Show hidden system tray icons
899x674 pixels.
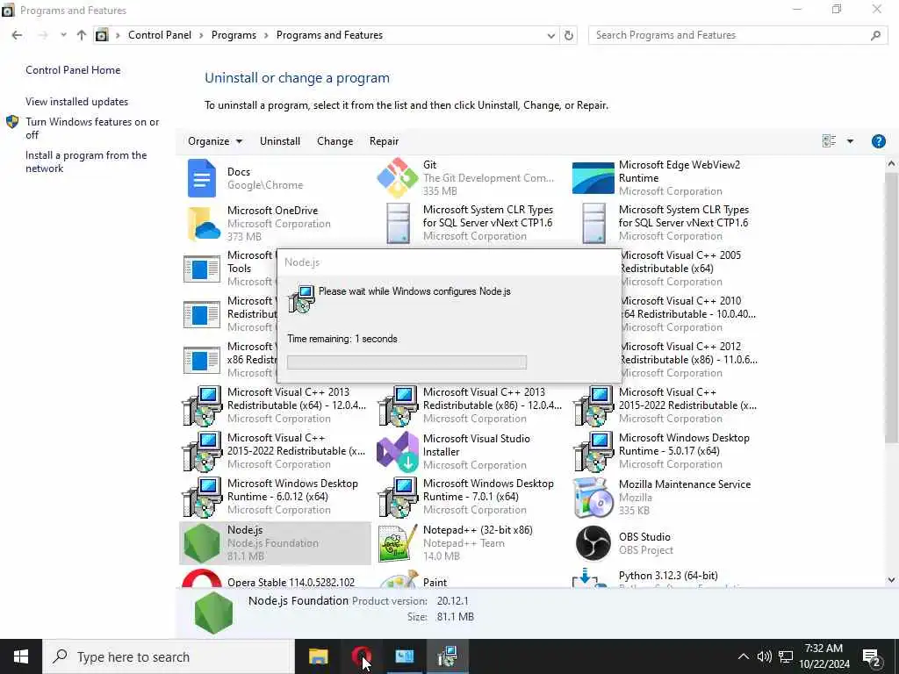point(743,656)
